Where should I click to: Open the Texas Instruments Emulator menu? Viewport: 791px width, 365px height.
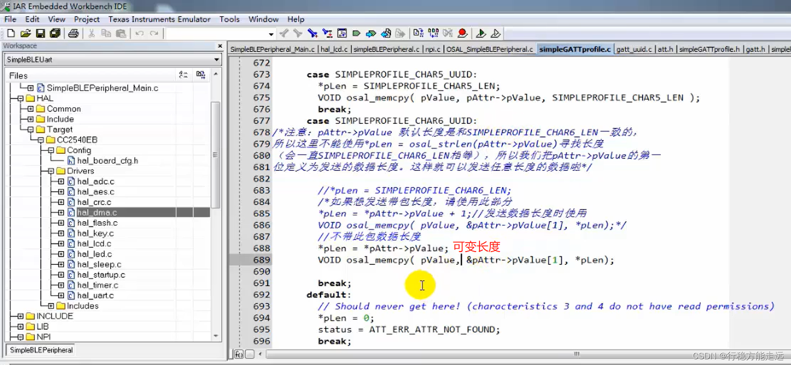160,19
